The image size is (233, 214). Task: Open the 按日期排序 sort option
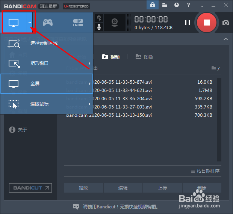(x=205, y=171)
